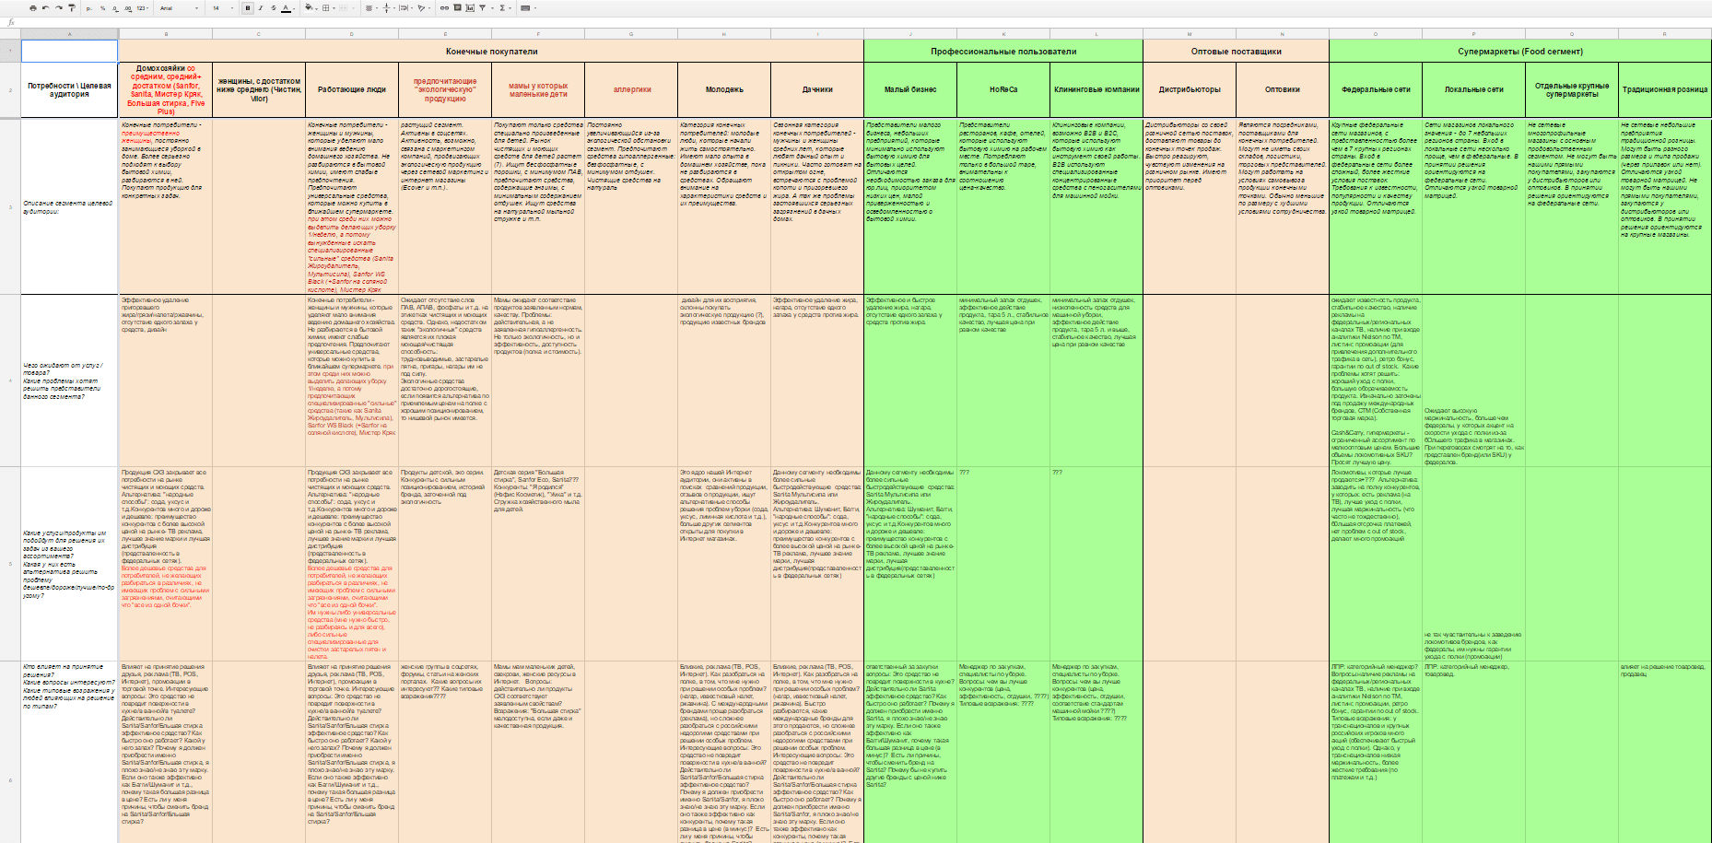
Task: Select 'Кто влияет на принятие решения?' row label
Action: 69,752
